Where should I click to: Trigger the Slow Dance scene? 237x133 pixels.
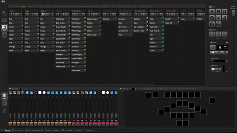78,71
